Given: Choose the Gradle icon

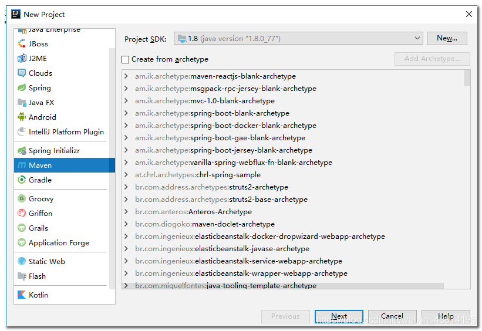Looking at the screenshot, I should [x=22, y=180].
